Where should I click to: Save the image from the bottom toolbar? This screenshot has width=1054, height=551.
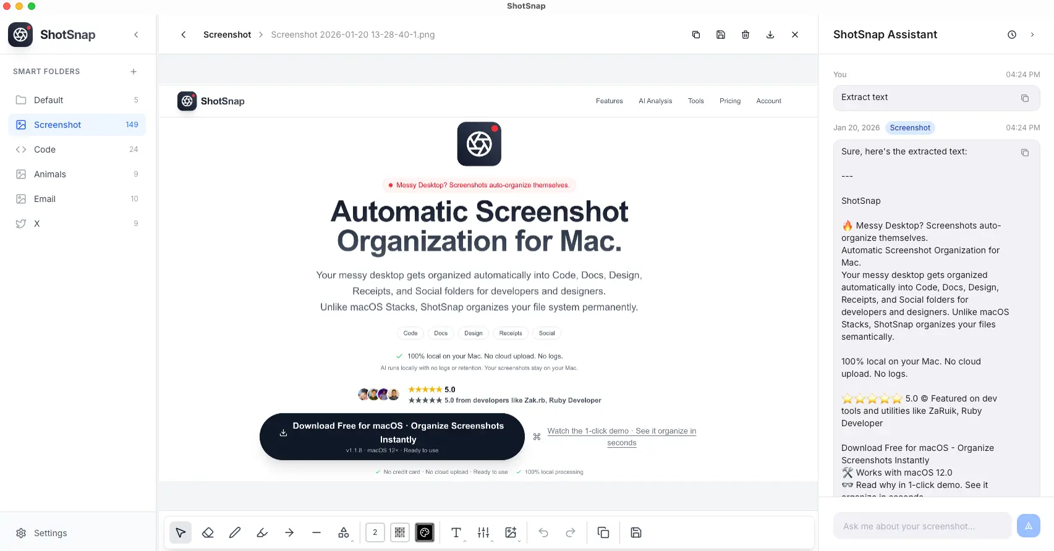[x=636, y=532]
